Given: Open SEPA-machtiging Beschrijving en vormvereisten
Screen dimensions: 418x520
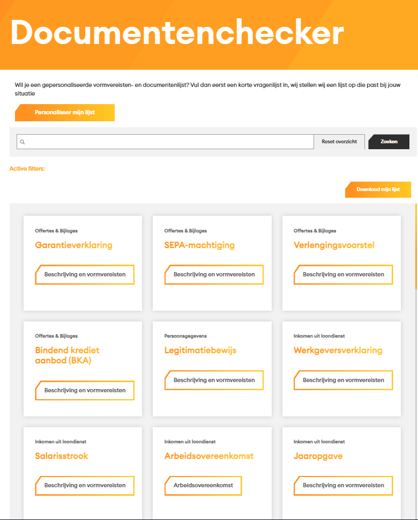Looking at the screenshot, I should [214, 274].
